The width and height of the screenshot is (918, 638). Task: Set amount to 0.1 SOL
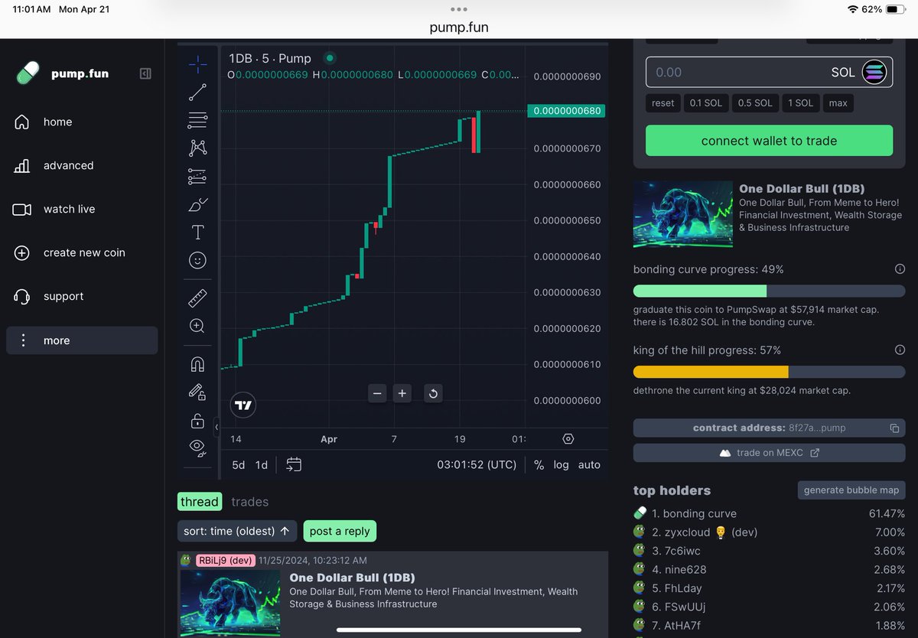point(705,103)
